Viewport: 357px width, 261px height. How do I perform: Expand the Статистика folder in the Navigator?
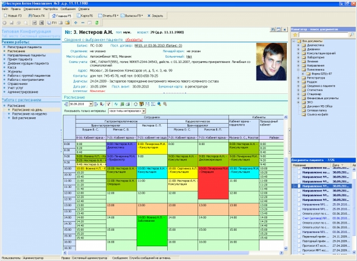[x=298, y=90]
